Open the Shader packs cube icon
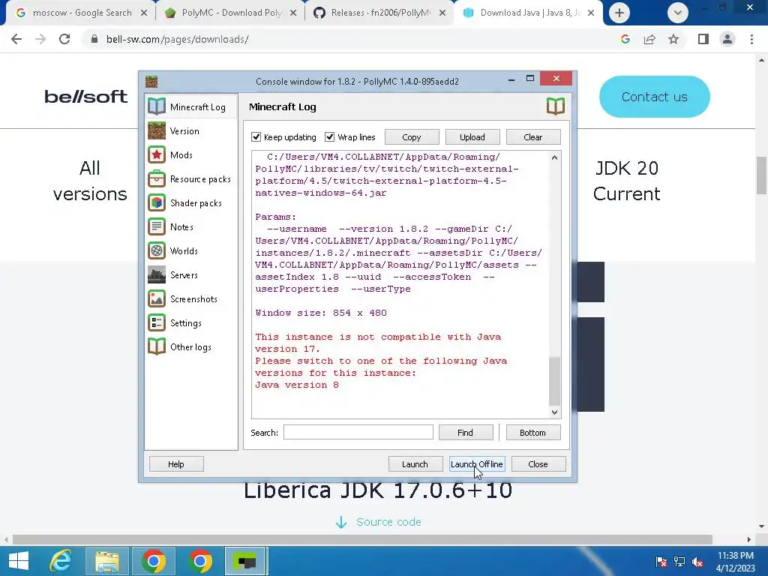768x576 pixels. [x=157, y=202]
